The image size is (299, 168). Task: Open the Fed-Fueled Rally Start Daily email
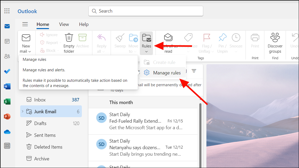tap(143, 121)
